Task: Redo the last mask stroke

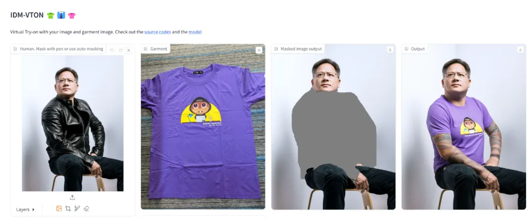Action: 120,50
